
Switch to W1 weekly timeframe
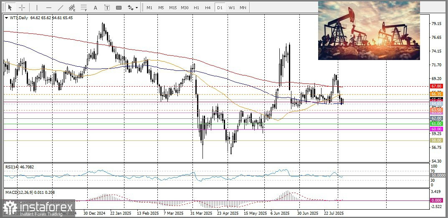[x=231, y=8]
